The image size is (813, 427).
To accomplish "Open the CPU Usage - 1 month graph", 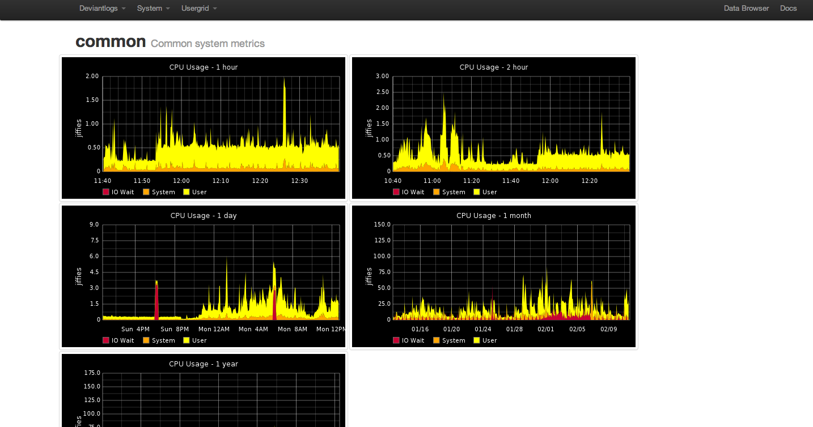I will (494, 276).
